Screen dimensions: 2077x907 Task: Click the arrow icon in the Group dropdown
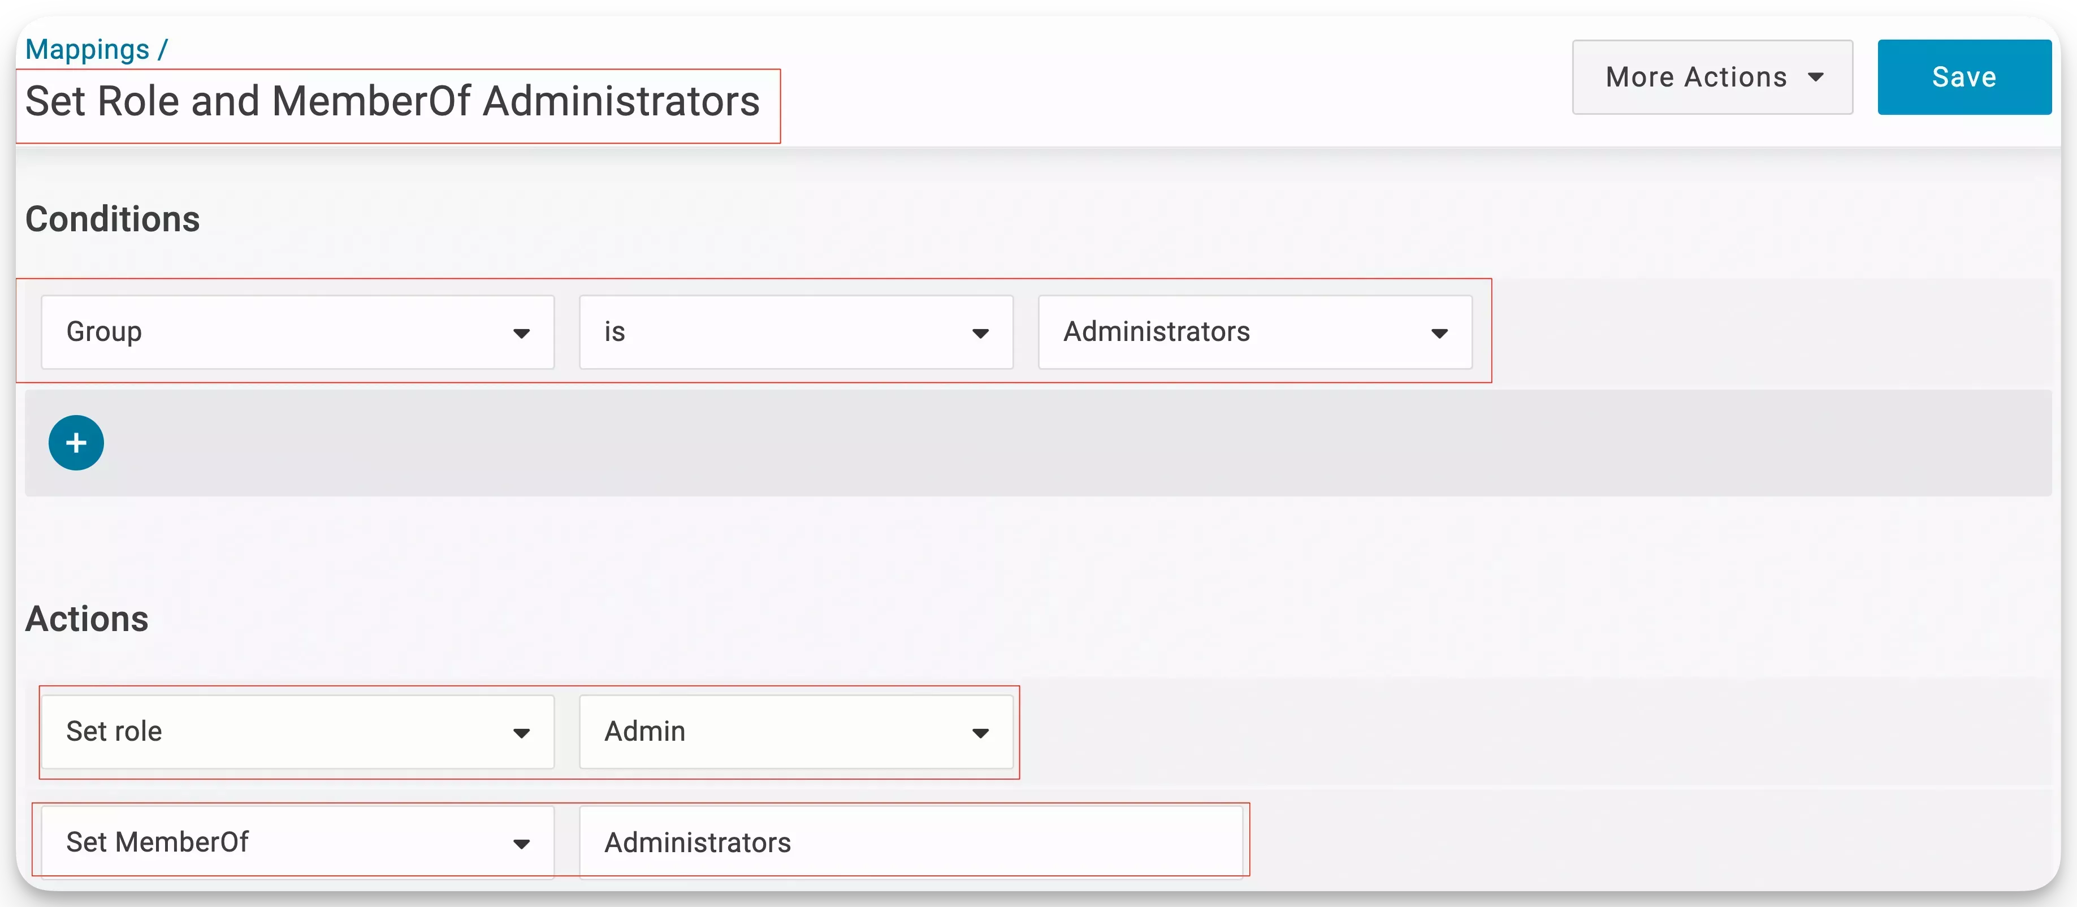point(522,333)
